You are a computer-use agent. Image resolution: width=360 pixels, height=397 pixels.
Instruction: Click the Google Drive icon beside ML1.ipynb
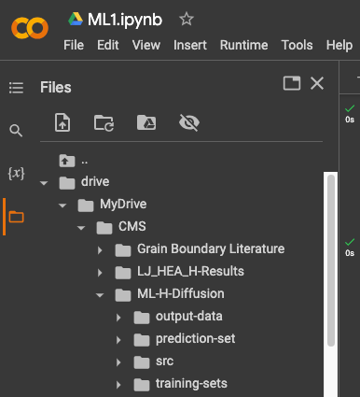(x=76, y=19)
